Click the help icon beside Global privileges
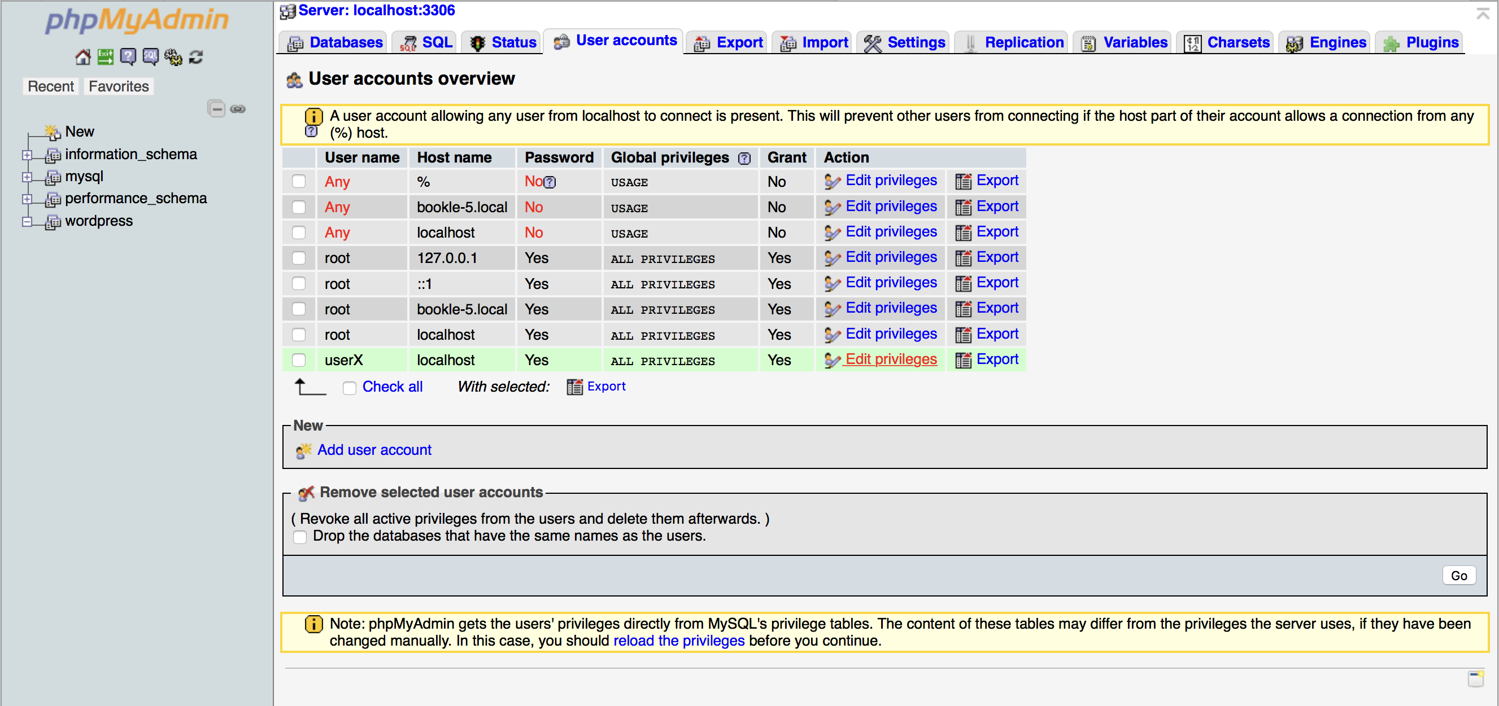 coord(744,158)
